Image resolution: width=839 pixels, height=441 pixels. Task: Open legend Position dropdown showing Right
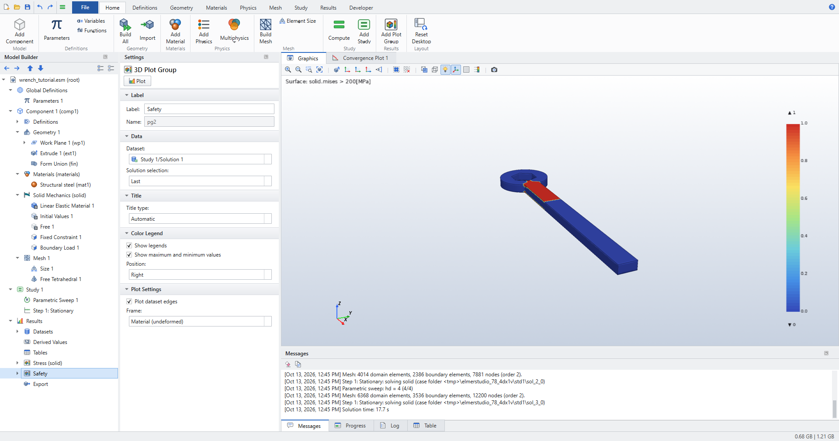coord(200,274)
